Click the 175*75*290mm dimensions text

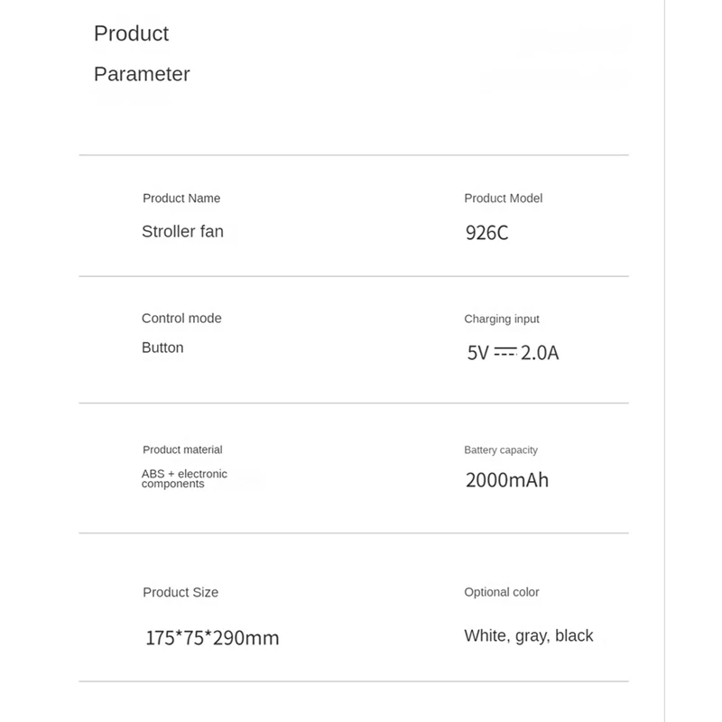[212, 638]
